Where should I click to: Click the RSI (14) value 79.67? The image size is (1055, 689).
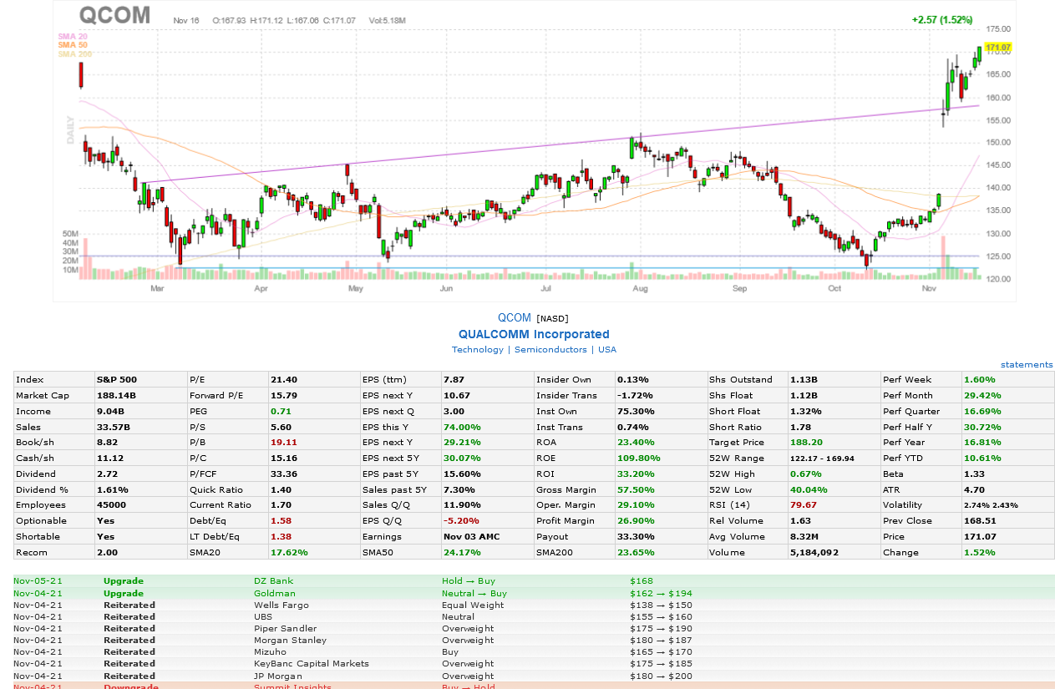click(x=803, y=504)
